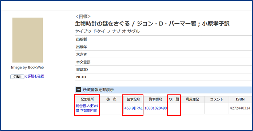This screenshot has height=131, width=253.
Task: Click the <図書> material type label
Action: pos(83,16)
